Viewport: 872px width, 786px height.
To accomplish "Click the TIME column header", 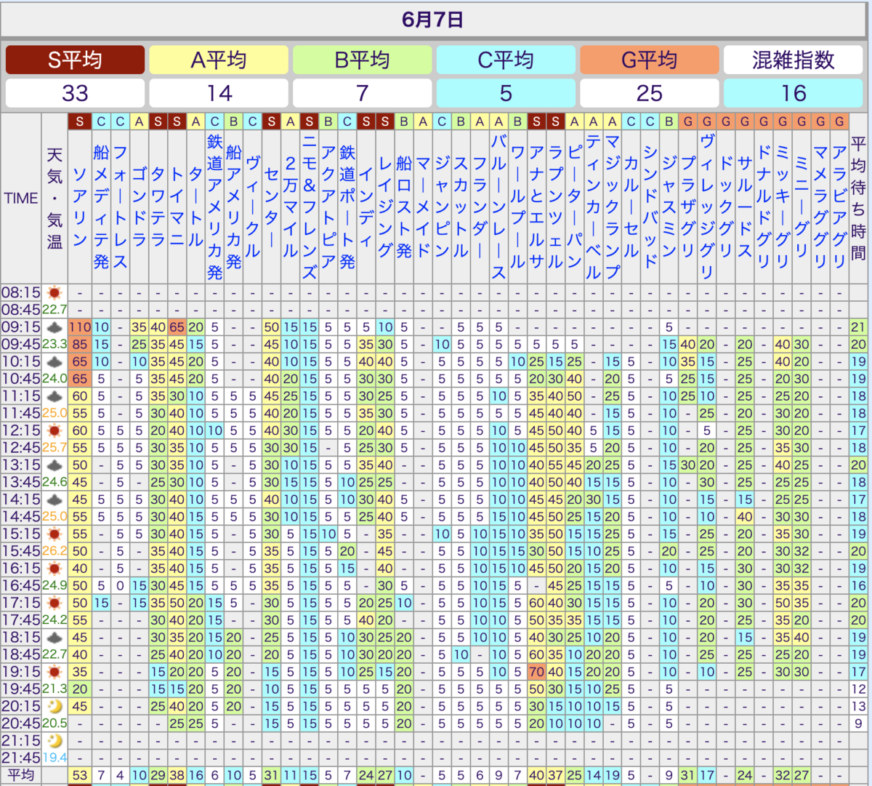I will click(21, 198).
